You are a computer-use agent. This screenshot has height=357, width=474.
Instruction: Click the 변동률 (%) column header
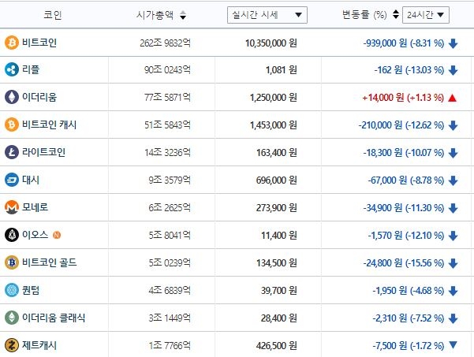368,15
